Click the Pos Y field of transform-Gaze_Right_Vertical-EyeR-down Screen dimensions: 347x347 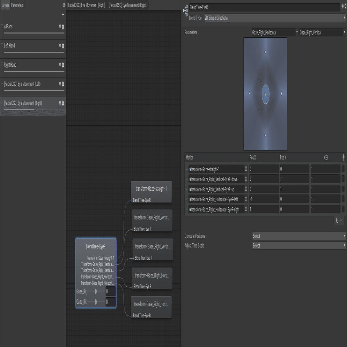293,179
